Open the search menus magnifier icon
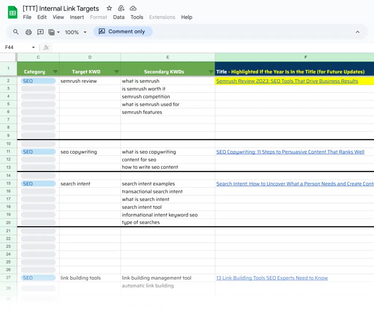 (16, 32)
